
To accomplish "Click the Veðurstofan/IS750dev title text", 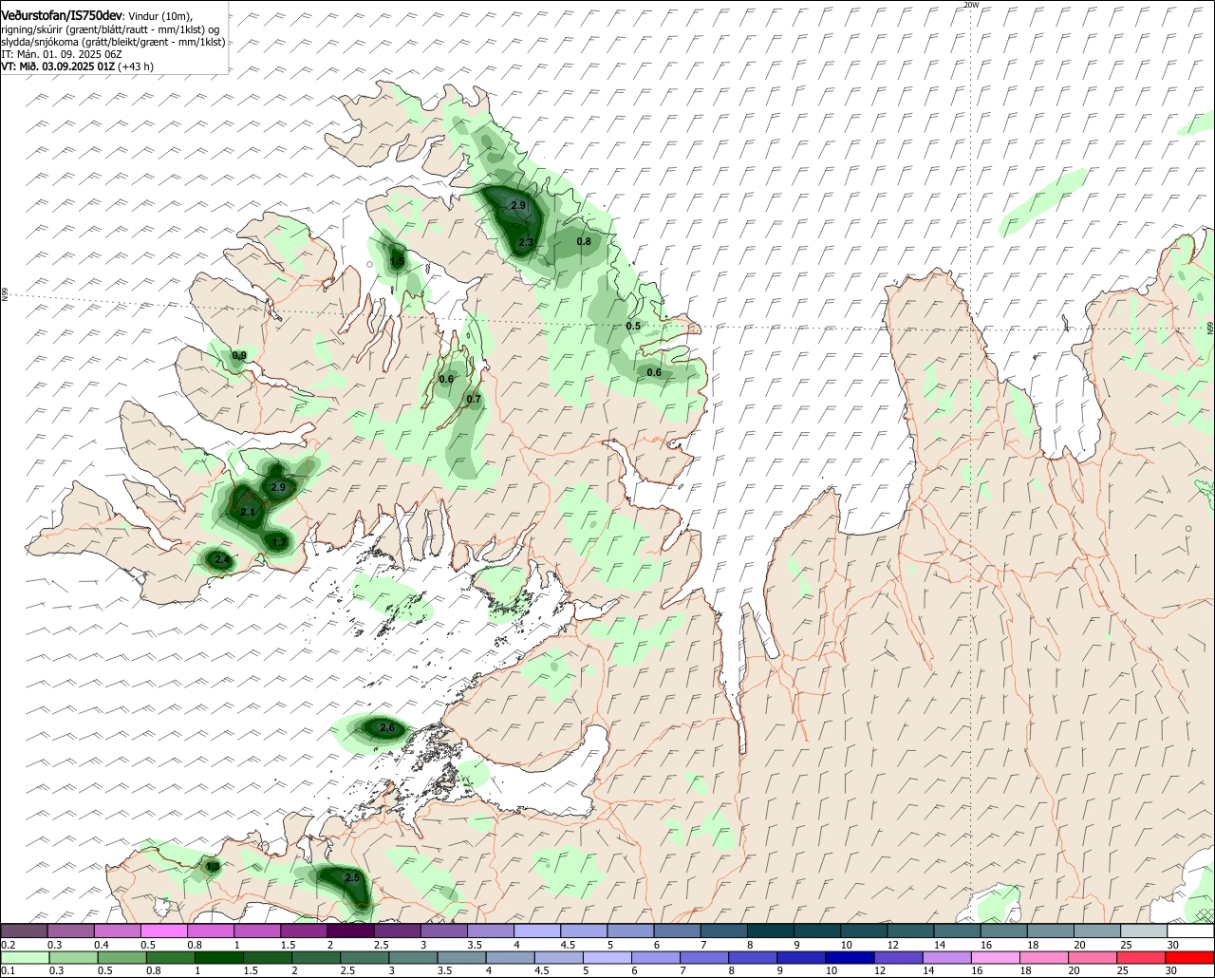I will pos(62,16).
